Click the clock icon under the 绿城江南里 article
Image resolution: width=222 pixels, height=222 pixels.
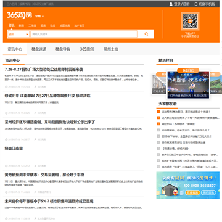[x=6, y=166]
